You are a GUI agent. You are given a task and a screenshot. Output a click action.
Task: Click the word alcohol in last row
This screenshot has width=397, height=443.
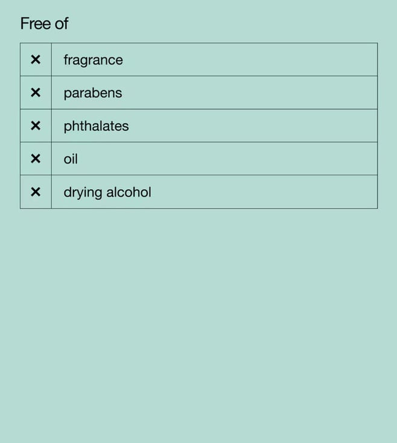coord(129,192)
